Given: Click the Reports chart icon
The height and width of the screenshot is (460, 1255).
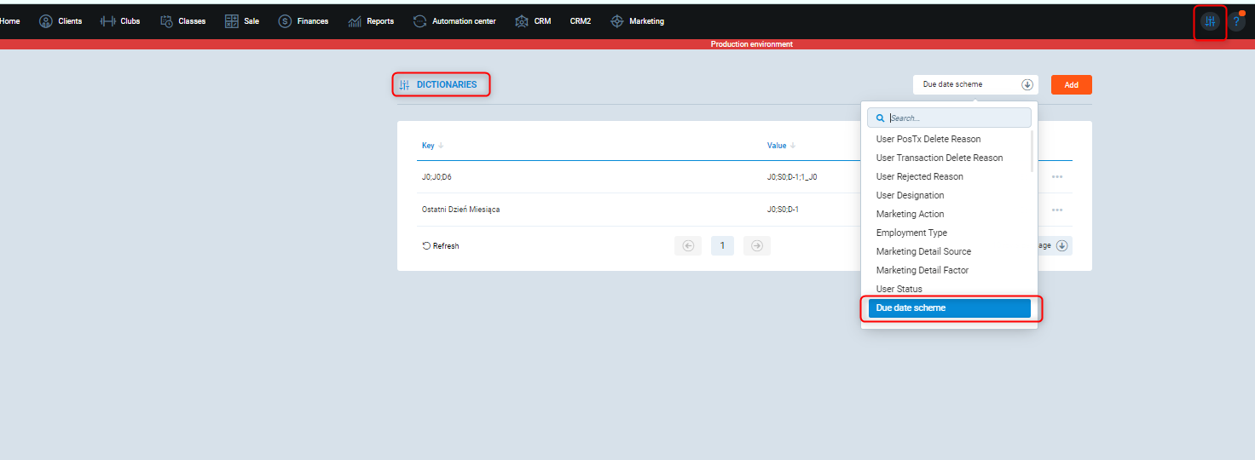Looking at the screenshot, I should (x=355, y=21).
